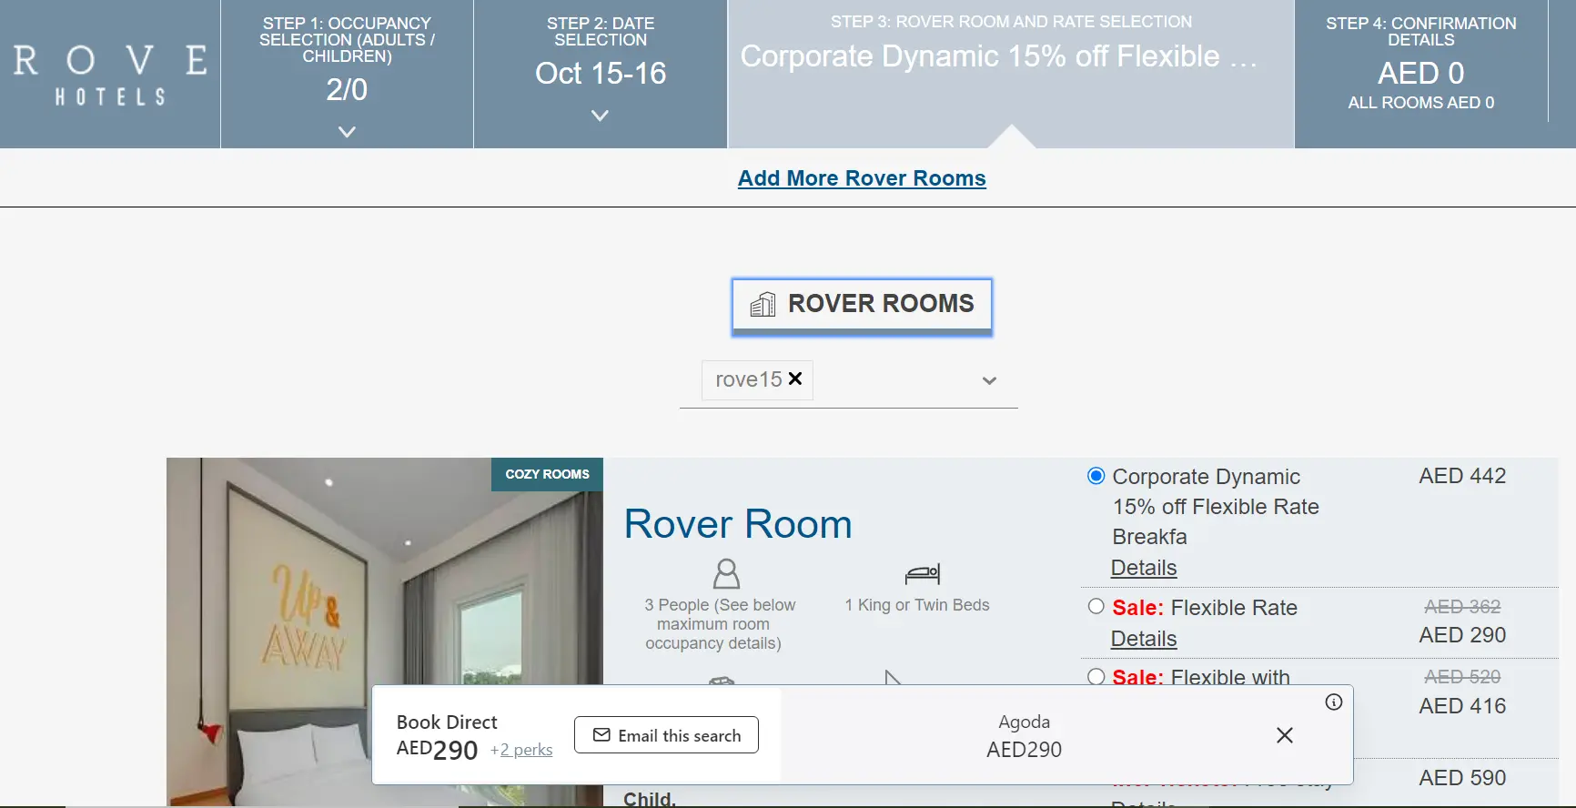Click Add More Rover Rooms link
The height and width of the screenshot is (808, 1576).
862,178
